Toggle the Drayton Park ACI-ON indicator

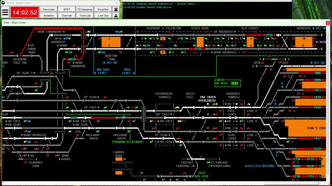pos(104,63)
